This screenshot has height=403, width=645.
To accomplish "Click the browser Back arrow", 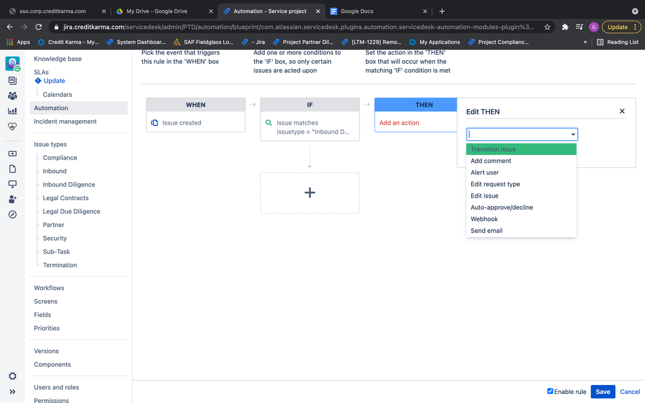I will (10, 26).
